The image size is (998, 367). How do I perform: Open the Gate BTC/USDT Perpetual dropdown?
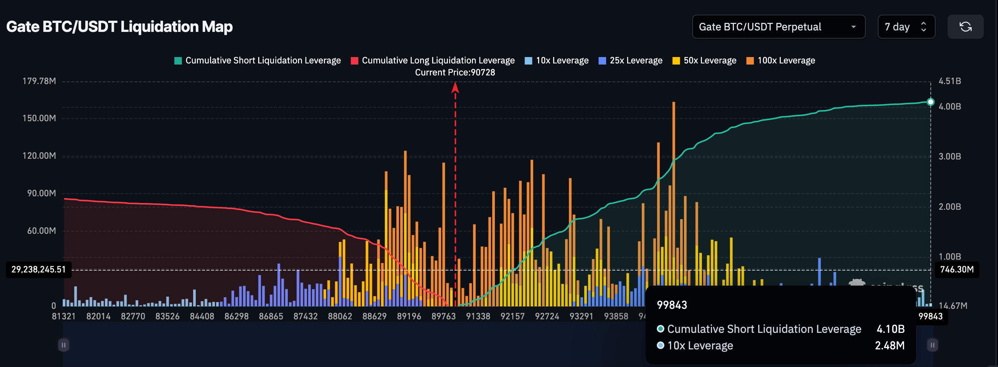click(778, 27)
